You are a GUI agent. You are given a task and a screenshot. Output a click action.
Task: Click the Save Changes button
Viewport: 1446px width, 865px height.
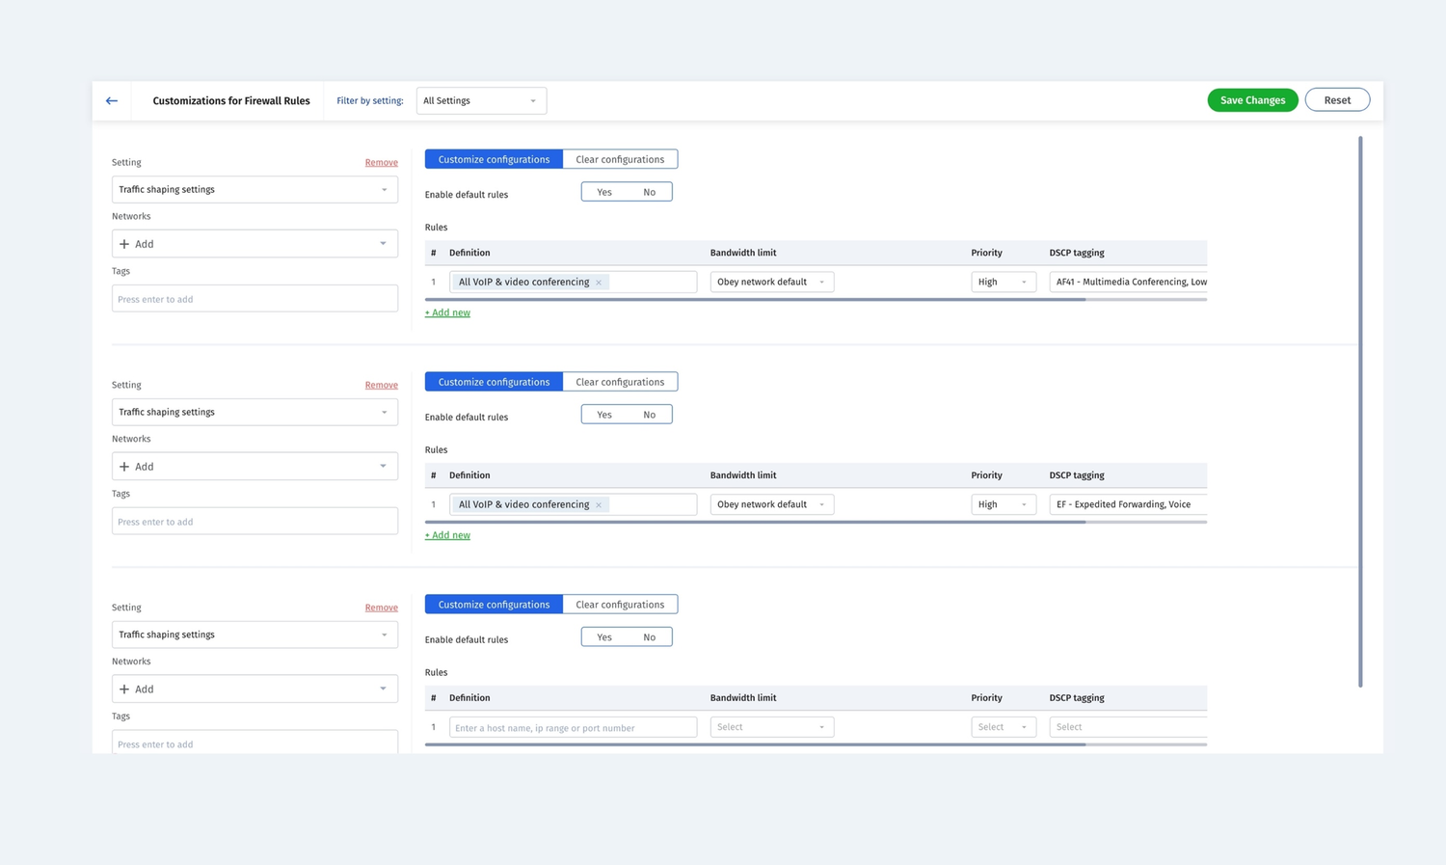(1252, 99)
